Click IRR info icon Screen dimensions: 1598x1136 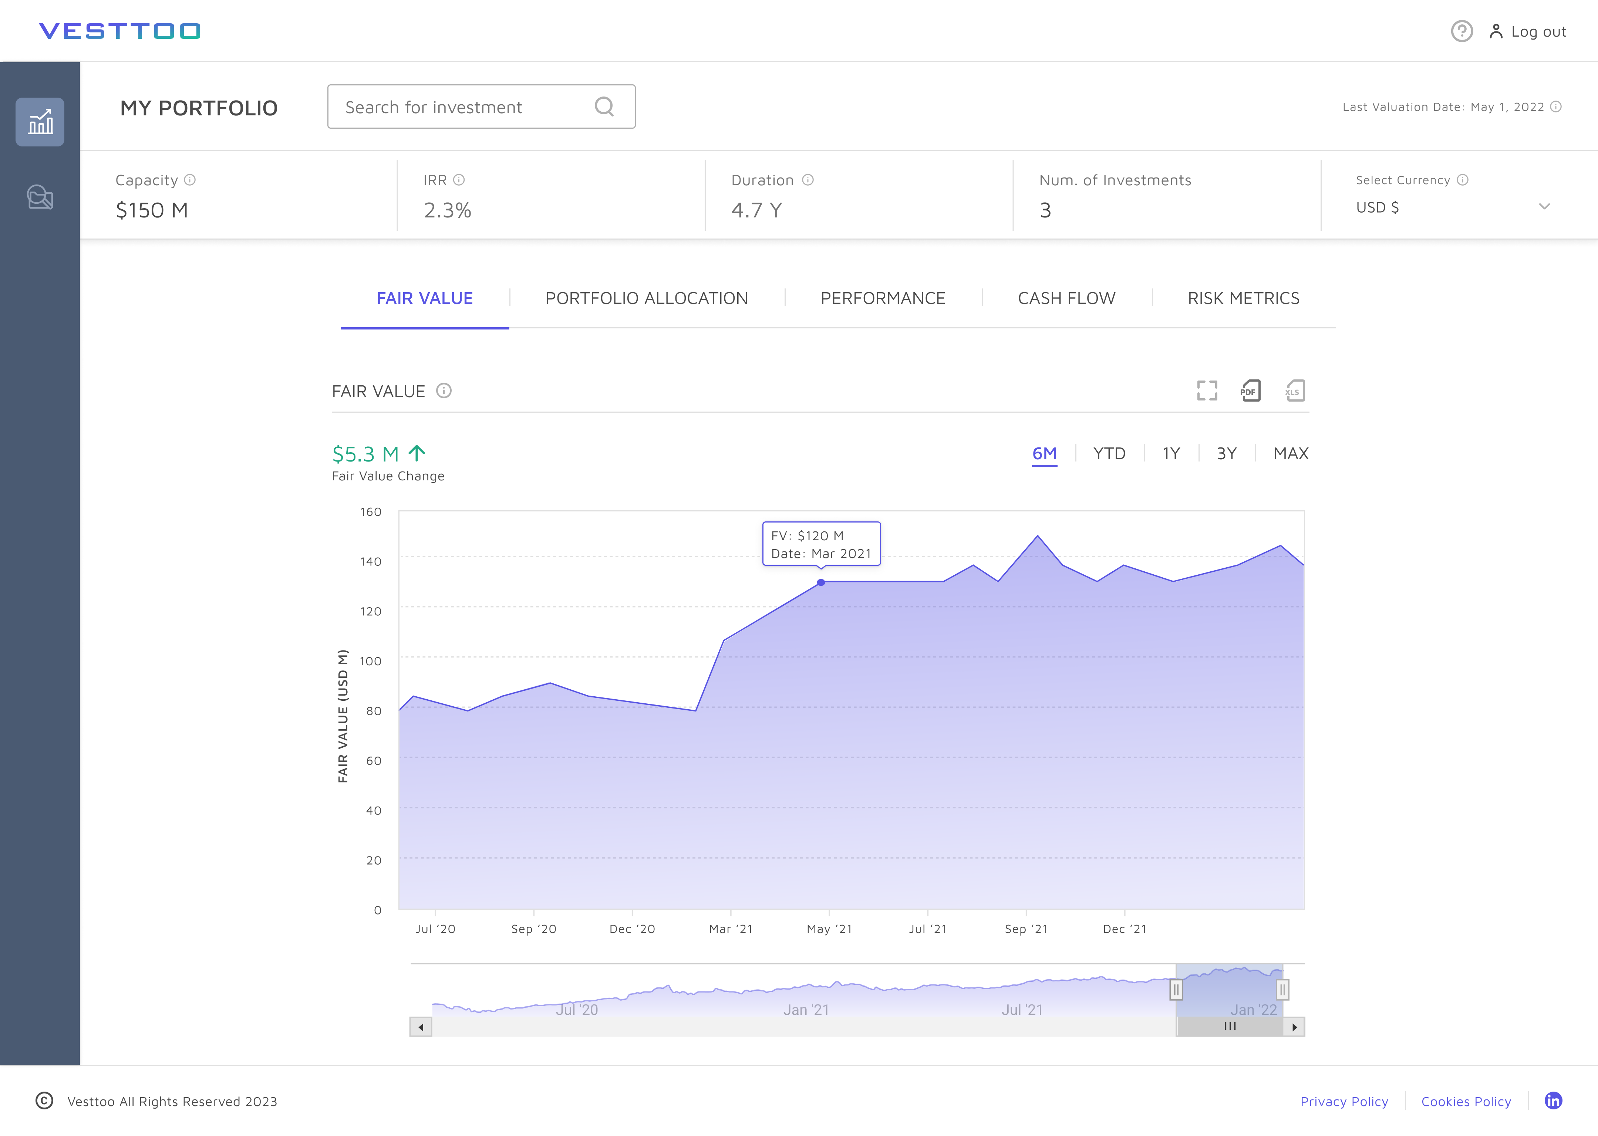coord(459,180)
